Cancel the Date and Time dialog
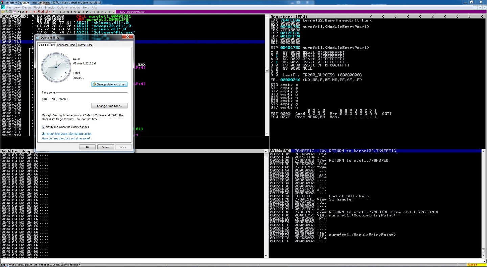This screenshot has width=487, height=267. 106,147
